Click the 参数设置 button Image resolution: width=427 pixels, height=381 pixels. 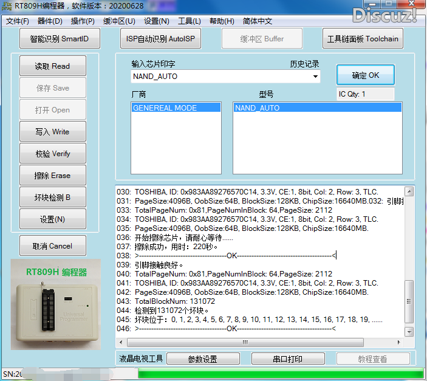[x=203, y=359]
